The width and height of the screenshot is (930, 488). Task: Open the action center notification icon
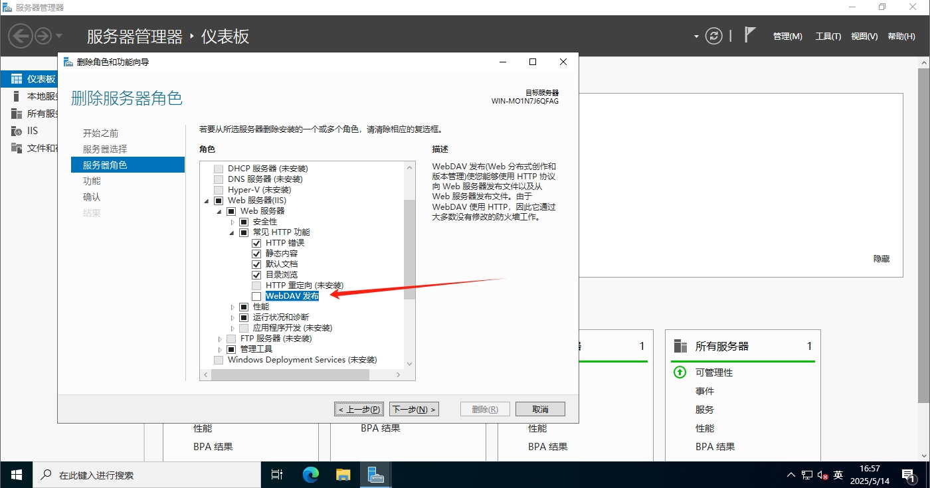click(909, 475)
